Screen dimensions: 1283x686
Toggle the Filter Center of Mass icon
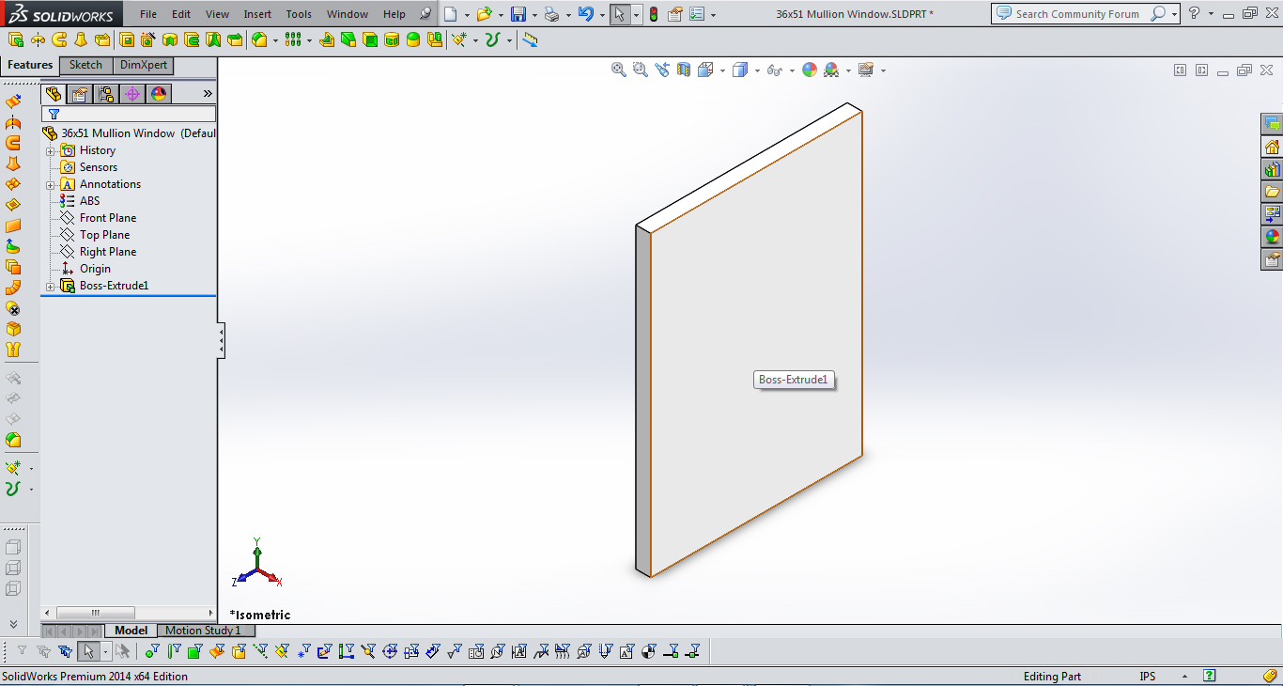[649, 650]
